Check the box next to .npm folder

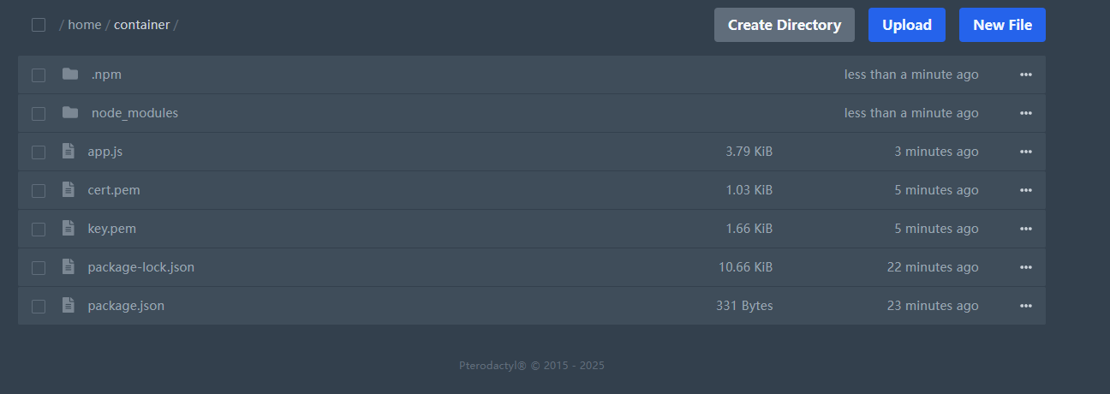[x=39, y=75]
